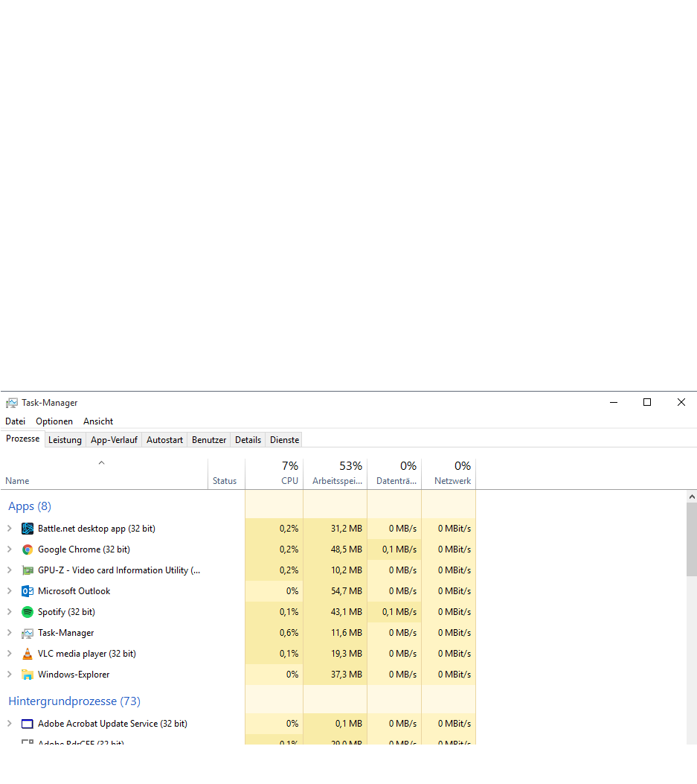The image size is (697, 784).
Task: Select the Windows-Explorer process name
Action: [74, 675]
